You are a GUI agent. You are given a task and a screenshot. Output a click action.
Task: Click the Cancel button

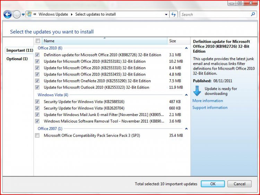pyautogui.click(x=240, y=184)
